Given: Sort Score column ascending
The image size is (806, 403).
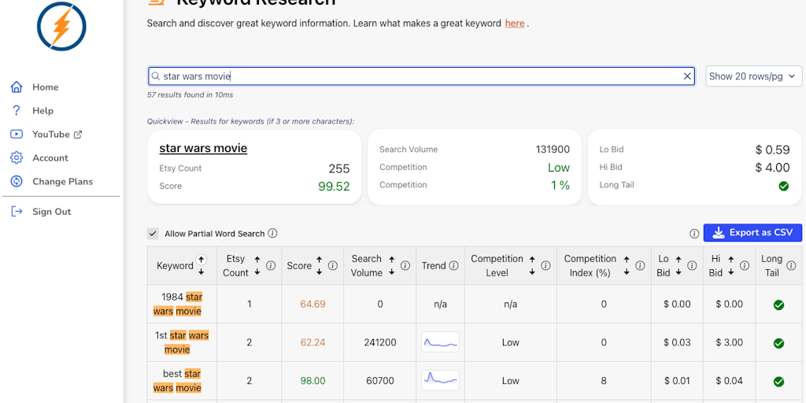Looking at the screenshot, I should (x=320, y=260).
